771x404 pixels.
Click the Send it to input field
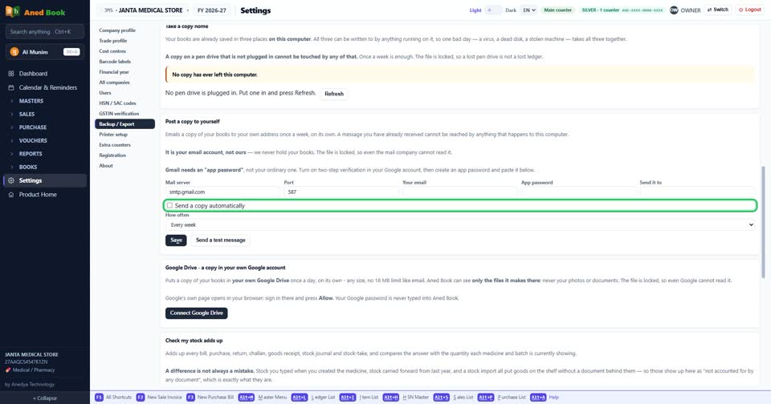click(x=697, y=192)
